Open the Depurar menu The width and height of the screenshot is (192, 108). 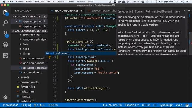[61, 1]
